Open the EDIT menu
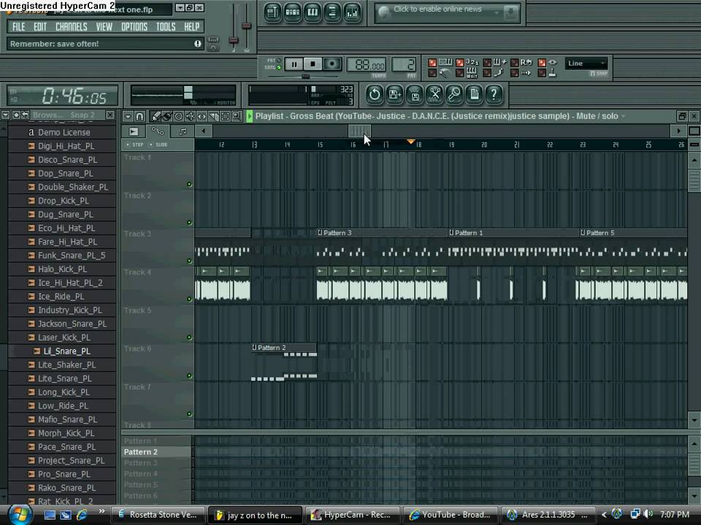The image size is (701, 525). point(40,27)
